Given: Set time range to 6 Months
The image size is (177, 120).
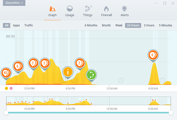Looking at the screenshot, I should pyautogui.click(x=91, y=25).
